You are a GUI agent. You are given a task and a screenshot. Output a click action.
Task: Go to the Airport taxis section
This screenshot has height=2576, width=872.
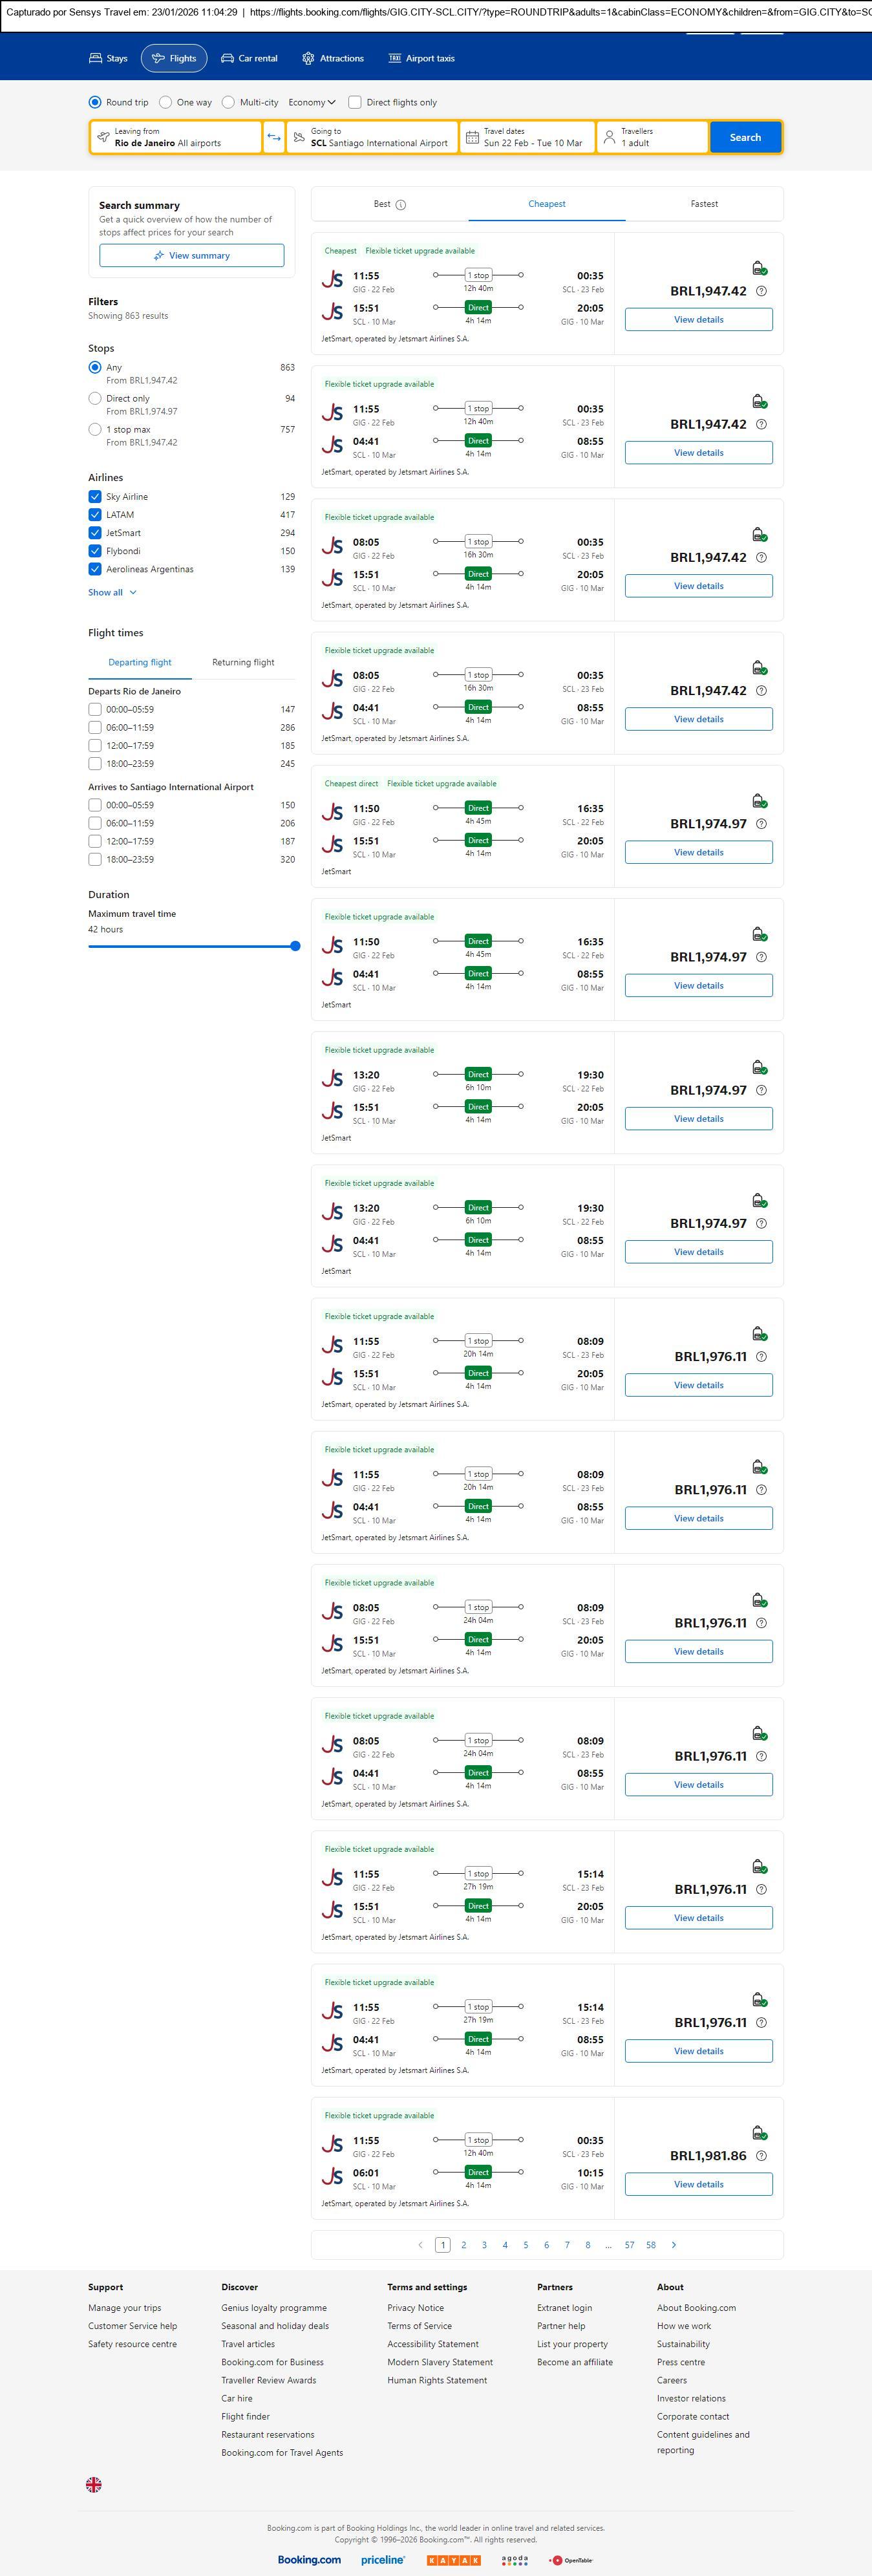click(421, 59)
